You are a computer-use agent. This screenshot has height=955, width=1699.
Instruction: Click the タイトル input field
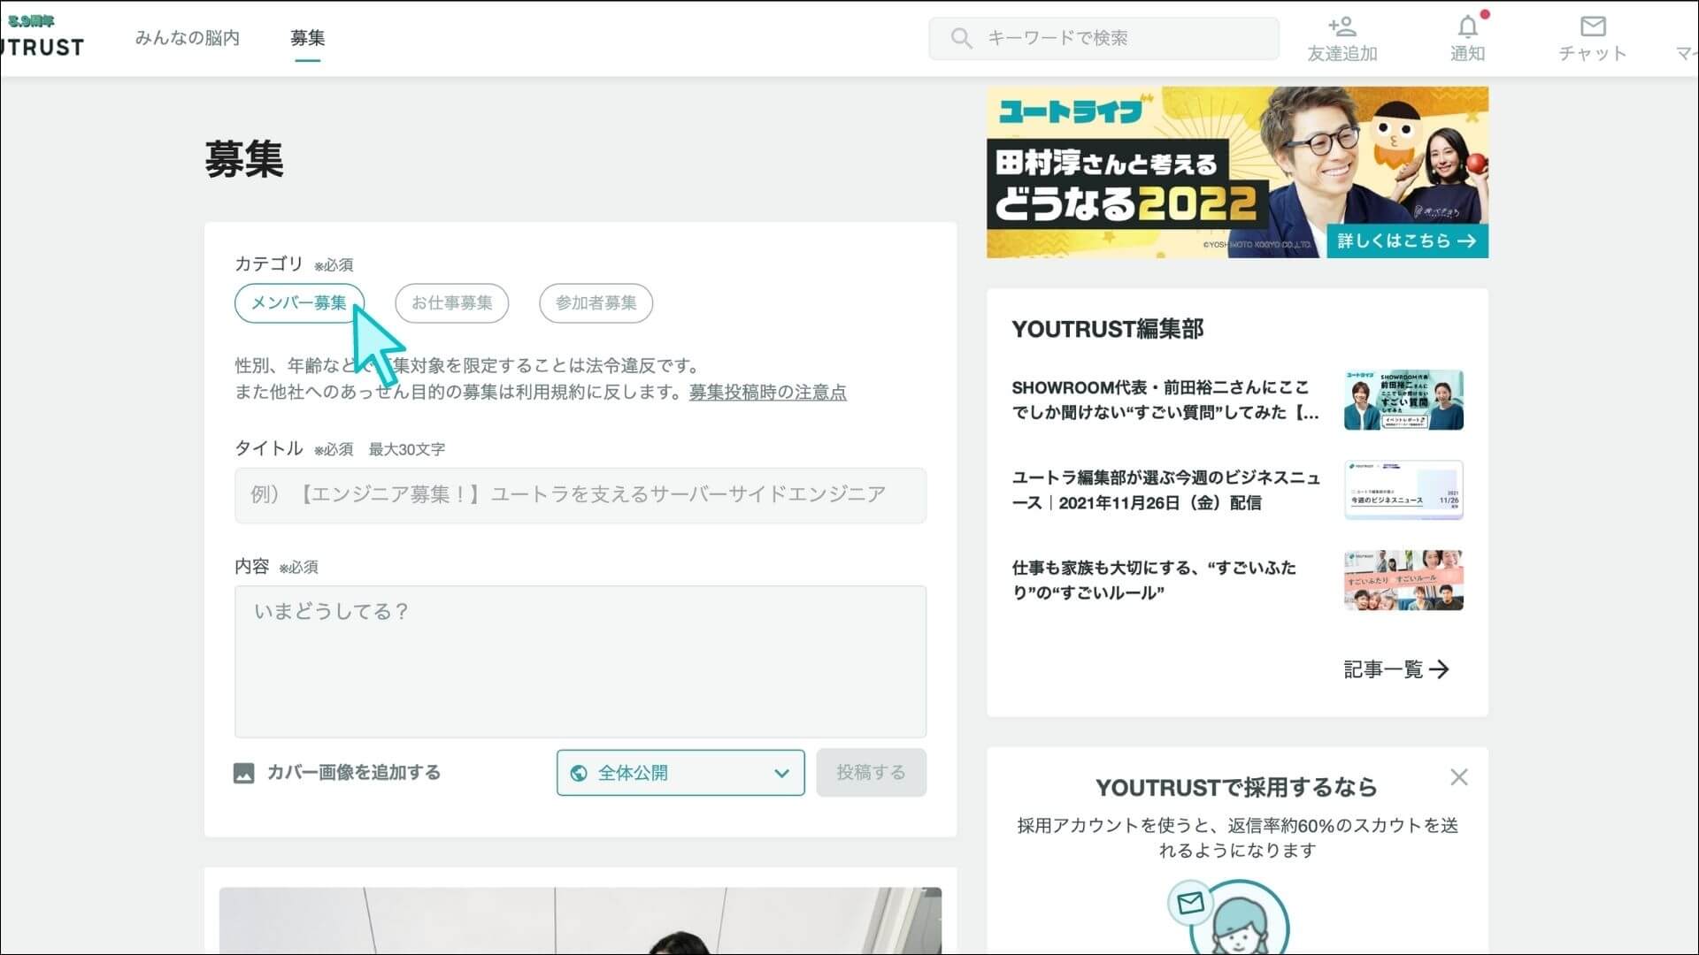click(580, 495)
